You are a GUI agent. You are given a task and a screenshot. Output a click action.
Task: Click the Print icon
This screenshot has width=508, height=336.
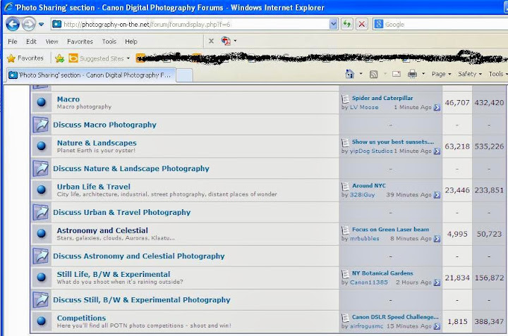pos(412,74)
